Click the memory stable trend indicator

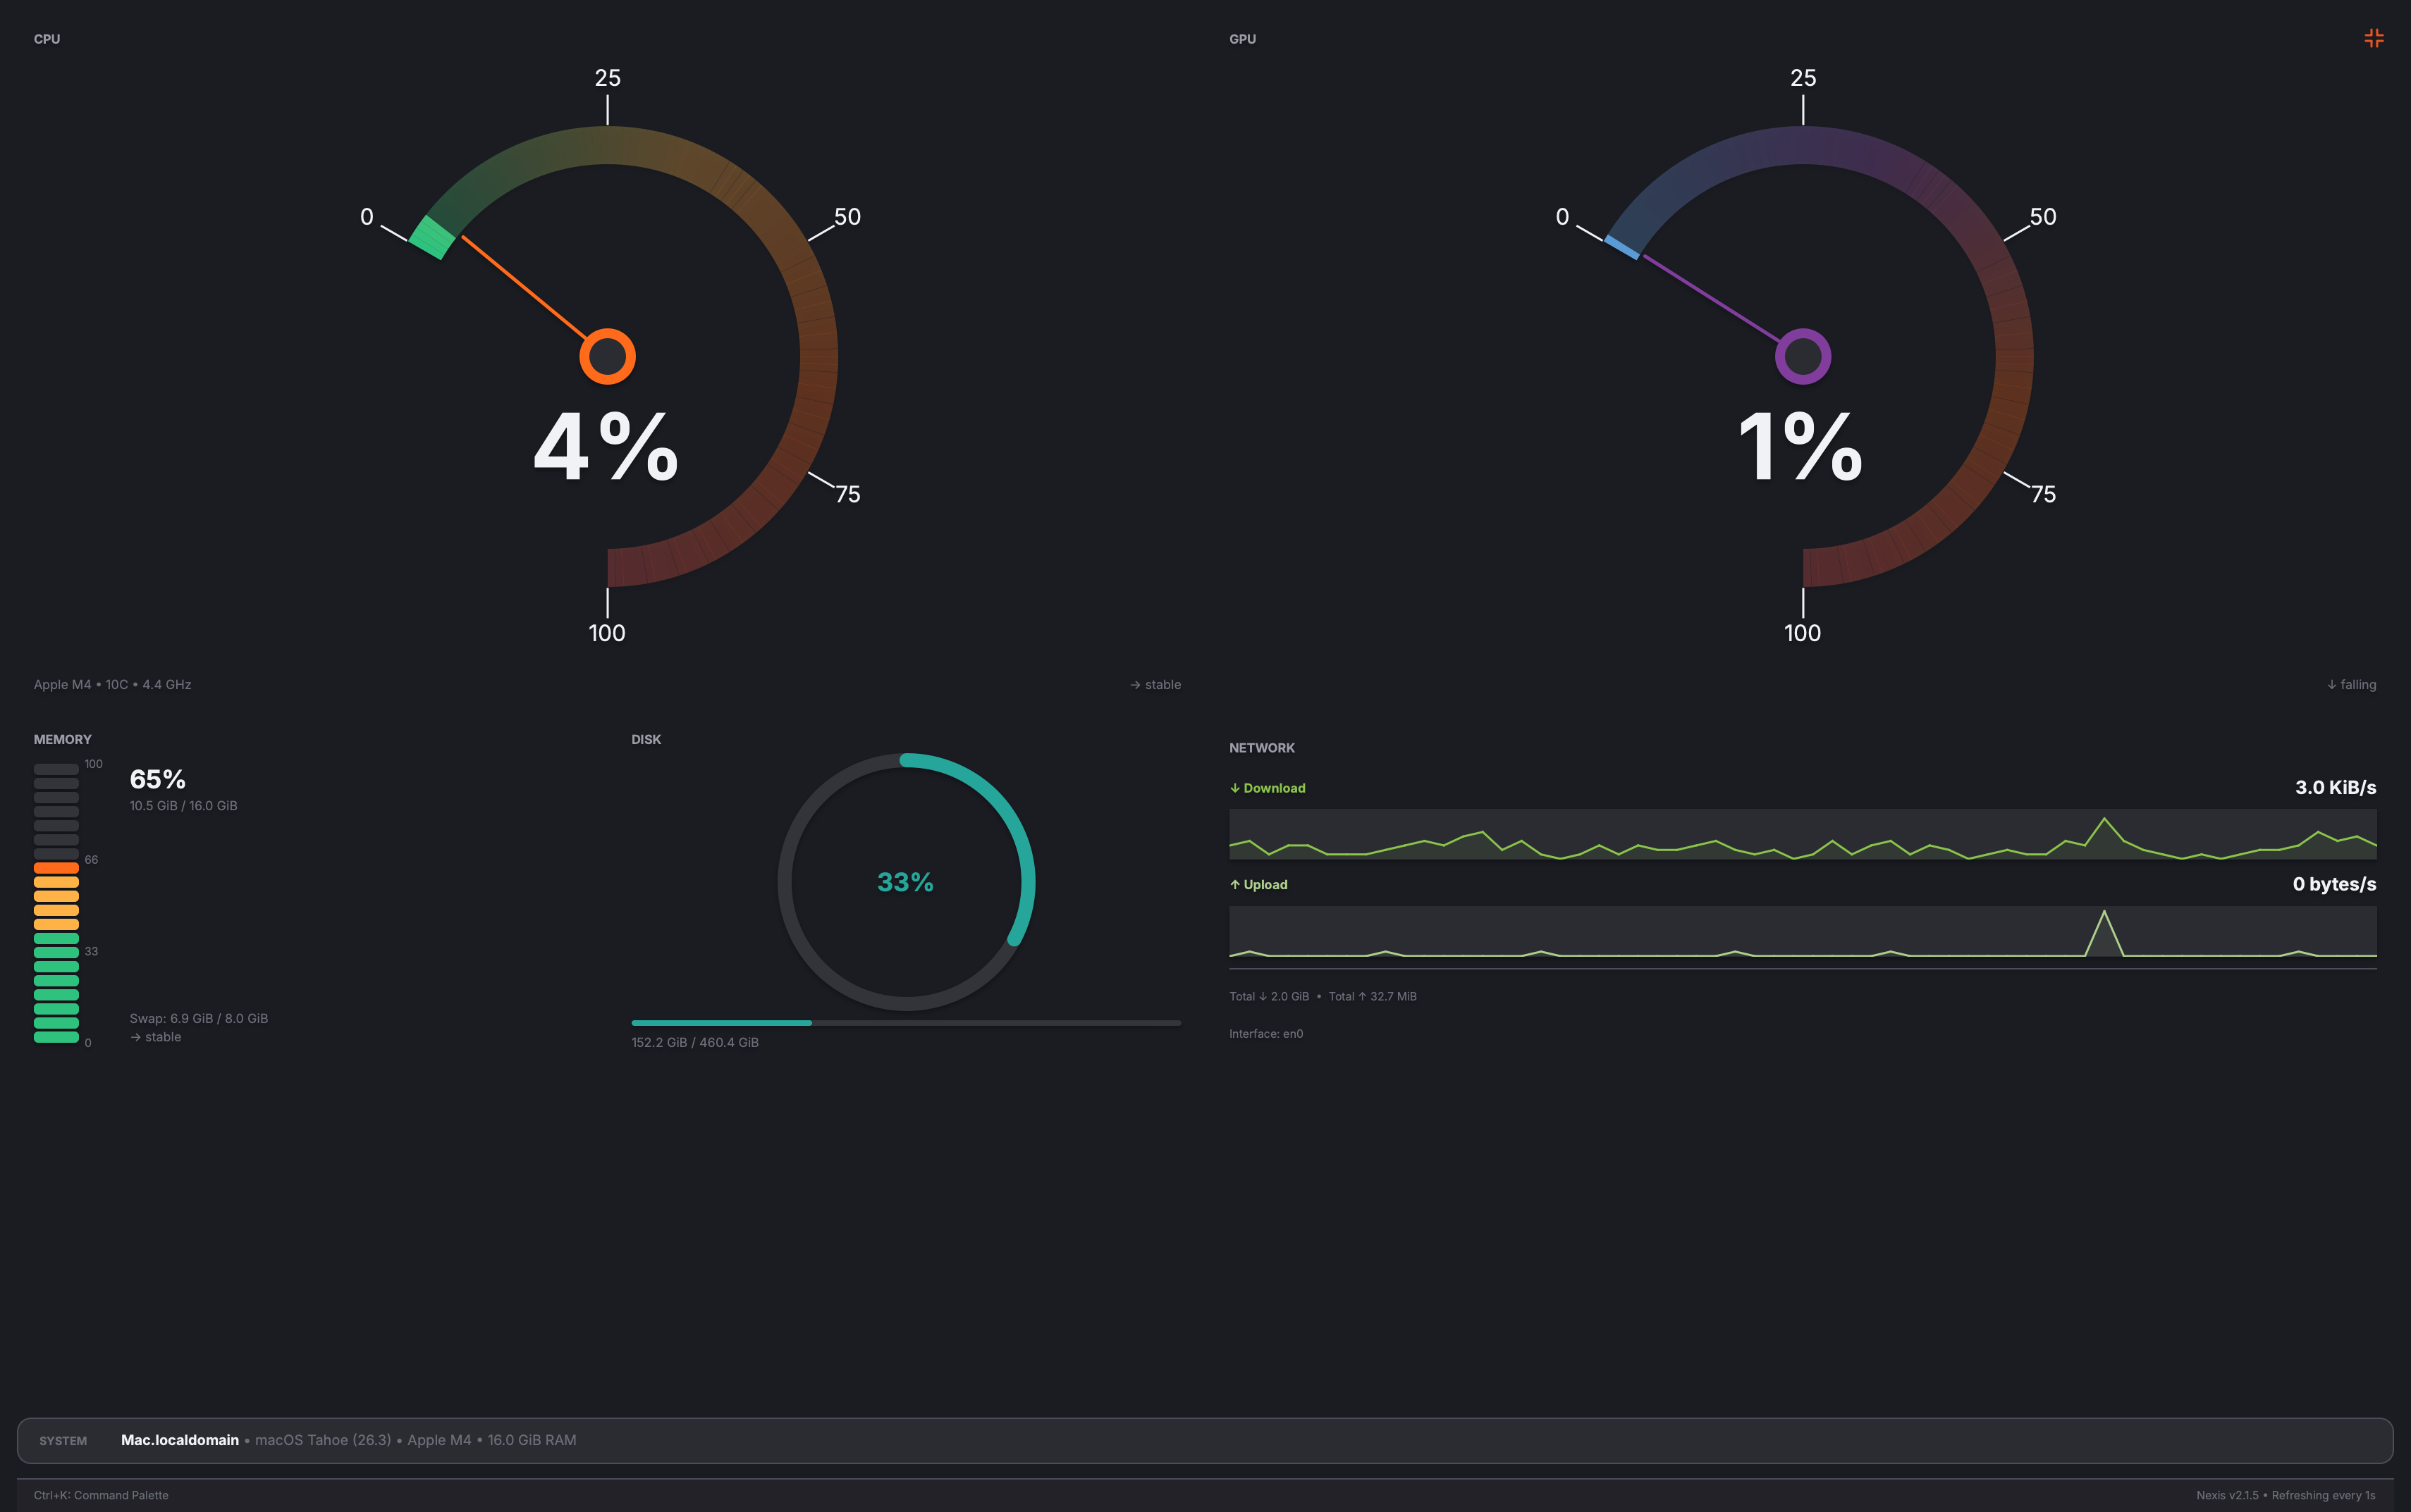click(156, 1037)
